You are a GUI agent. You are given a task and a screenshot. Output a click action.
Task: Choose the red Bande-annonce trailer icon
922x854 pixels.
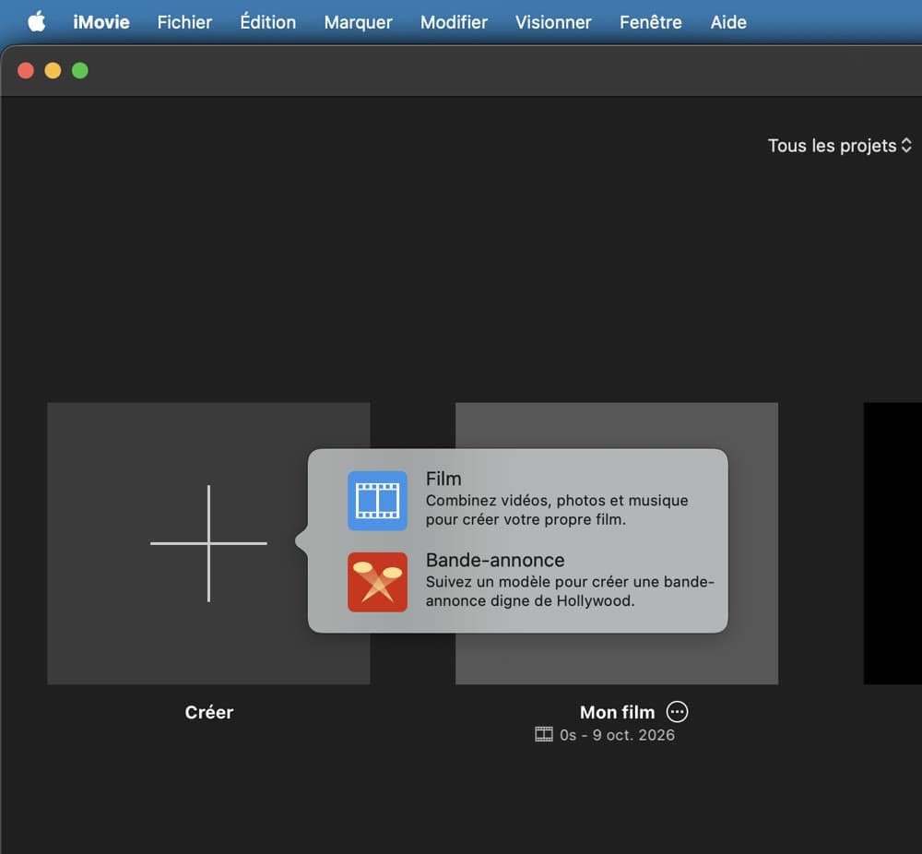tap(377, 582)
